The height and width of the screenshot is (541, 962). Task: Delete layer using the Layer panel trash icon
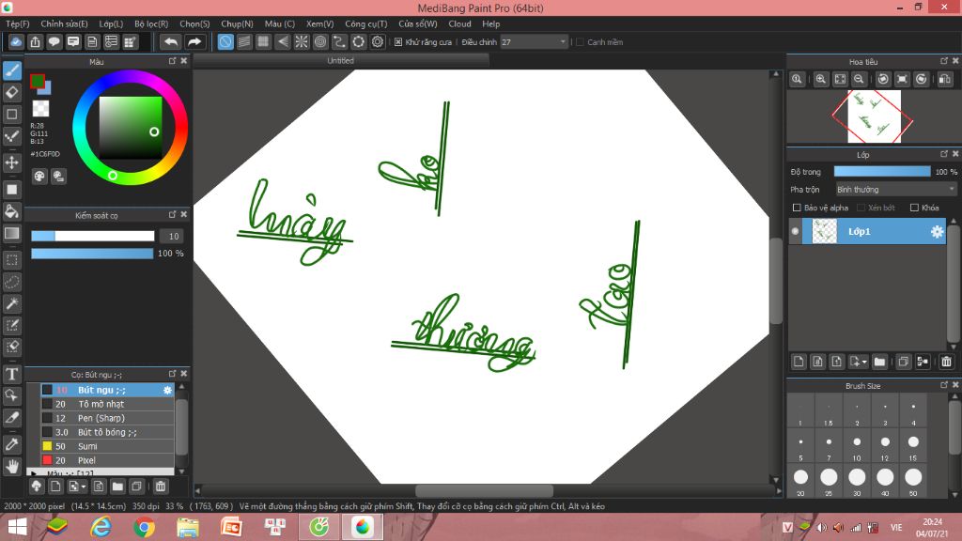pos(946,362)
